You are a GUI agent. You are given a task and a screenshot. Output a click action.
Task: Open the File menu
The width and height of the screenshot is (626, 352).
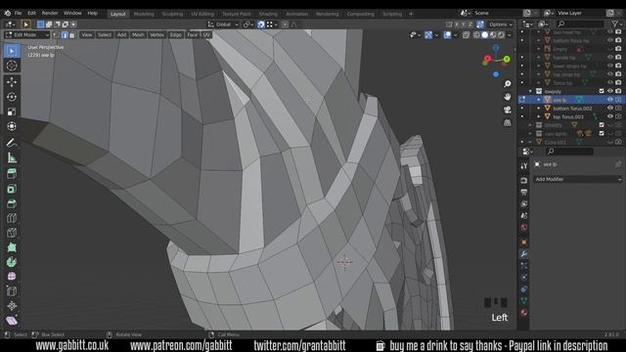click(18, 13)
